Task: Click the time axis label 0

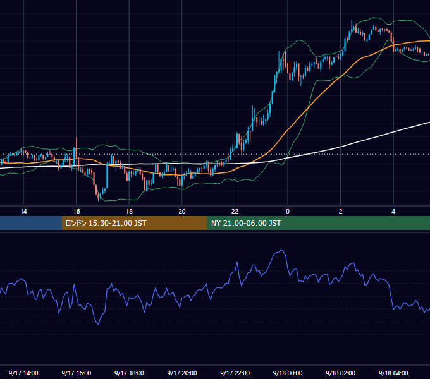Action: pos(288,212)
